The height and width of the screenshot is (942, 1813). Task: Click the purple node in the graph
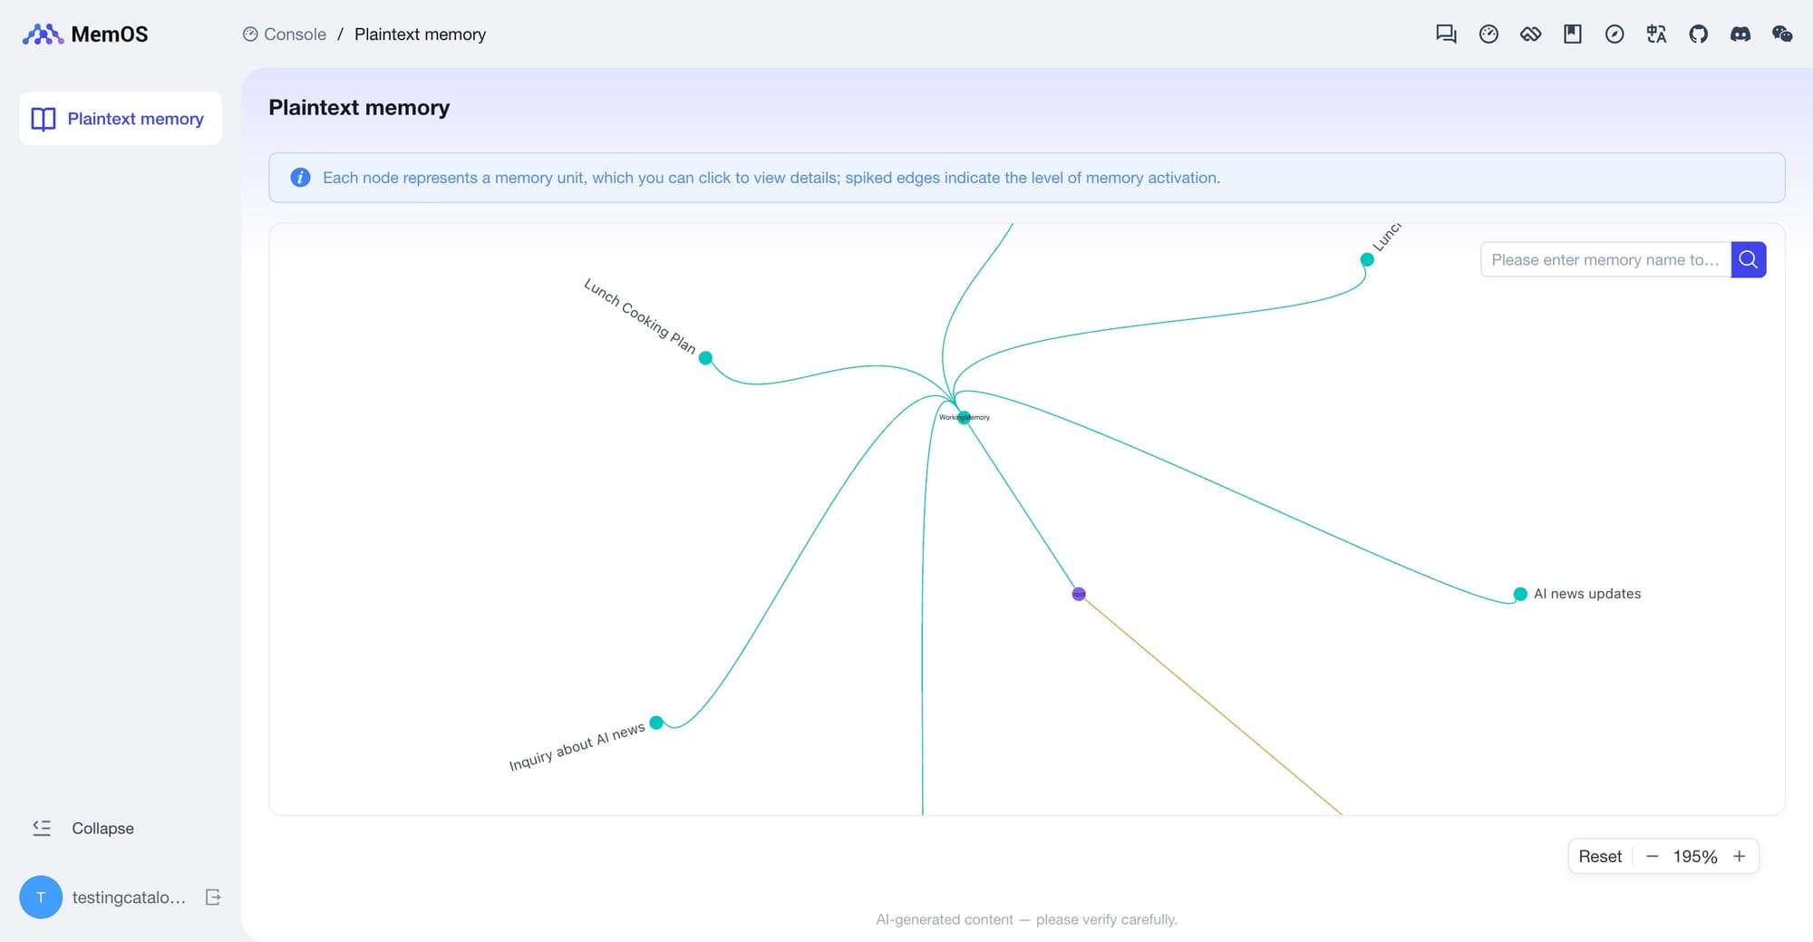(1079, 594)
